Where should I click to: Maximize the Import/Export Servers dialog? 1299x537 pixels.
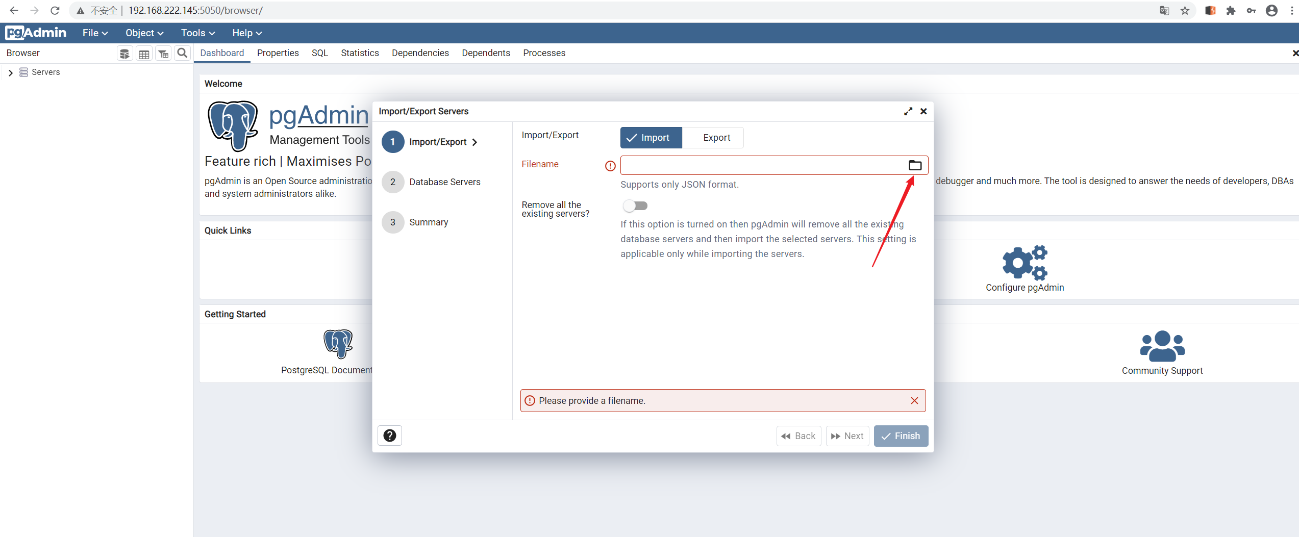908,111
